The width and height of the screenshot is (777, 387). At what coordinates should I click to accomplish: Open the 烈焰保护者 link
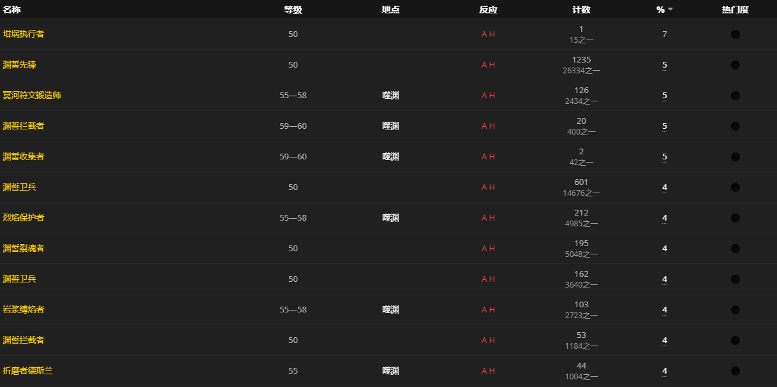[x=24, y=218]
